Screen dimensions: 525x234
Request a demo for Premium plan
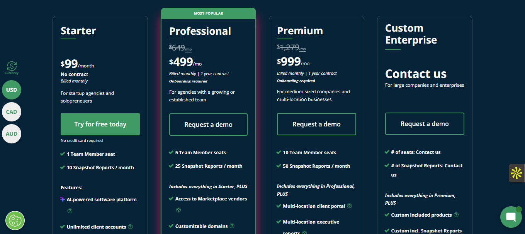pos(316,124)
